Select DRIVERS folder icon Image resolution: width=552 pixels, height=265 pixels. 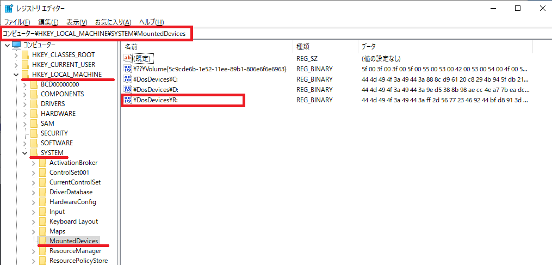pos(34,104)
